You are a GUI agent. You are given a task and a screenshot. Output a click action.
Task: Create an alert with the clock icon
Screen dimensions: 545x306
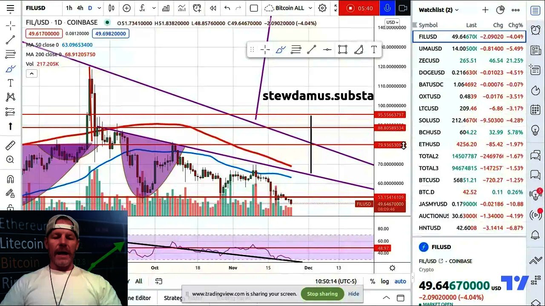point(197,8)
